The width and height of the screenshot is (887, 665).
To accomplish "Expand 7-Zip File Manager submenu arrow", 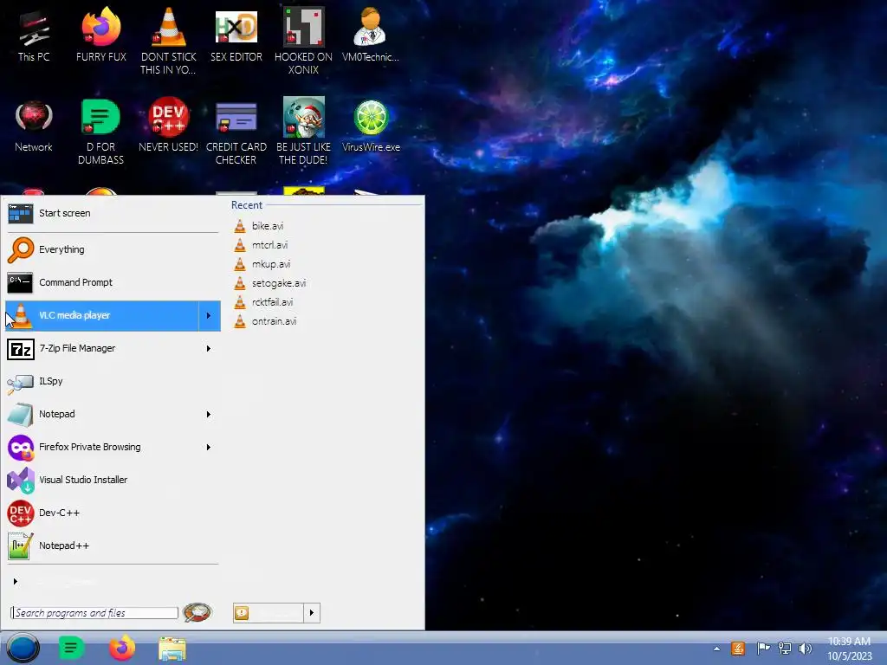I will point(209,348).
